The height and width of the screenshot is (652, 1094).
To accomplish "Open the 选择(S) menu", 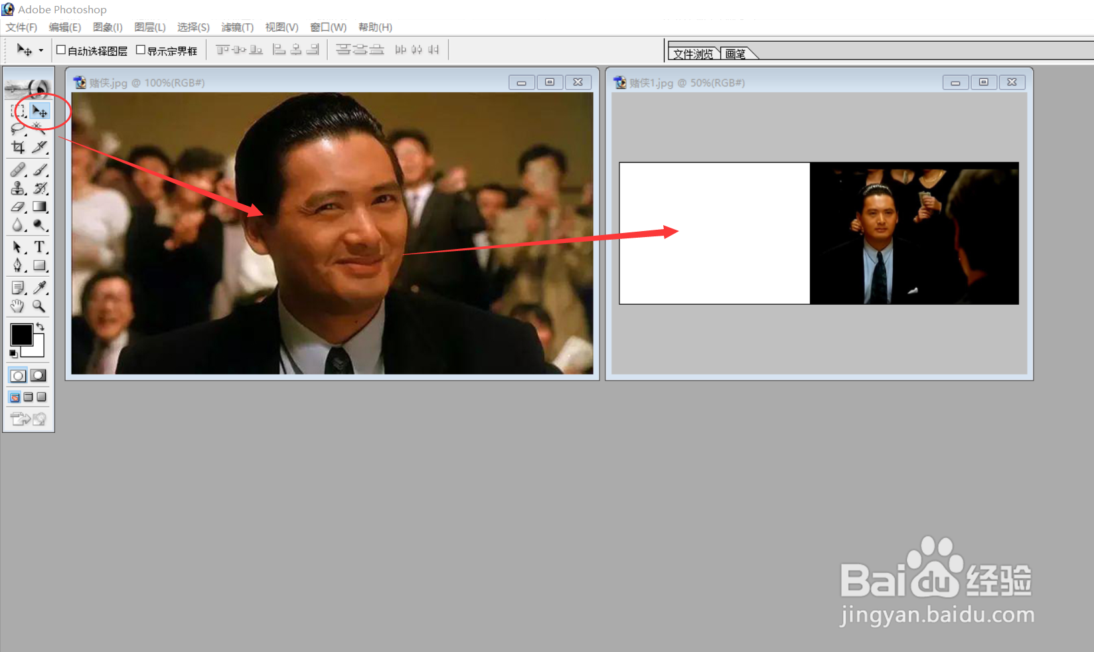I will click(193, 27).
